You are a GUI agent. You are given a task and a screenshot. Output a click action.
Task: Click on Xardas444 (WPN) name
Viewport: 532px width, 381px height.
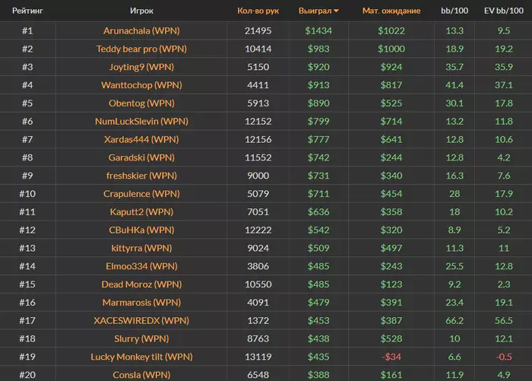click(x=141, y=139)
